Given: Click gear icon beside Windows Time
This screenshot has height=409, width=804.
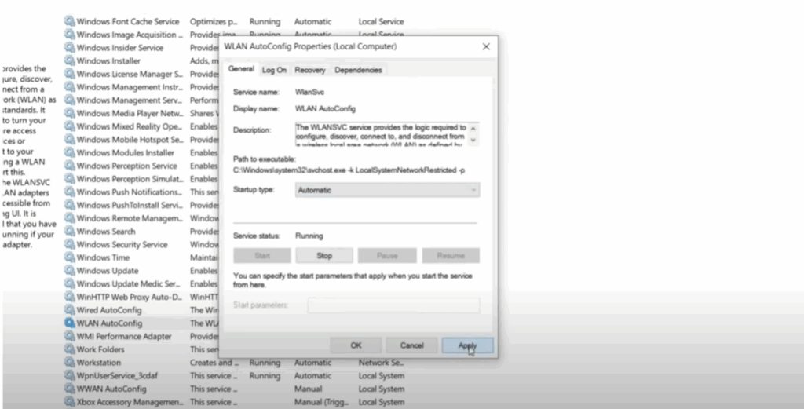Looking at the screenshot, I should coord(70,257).
